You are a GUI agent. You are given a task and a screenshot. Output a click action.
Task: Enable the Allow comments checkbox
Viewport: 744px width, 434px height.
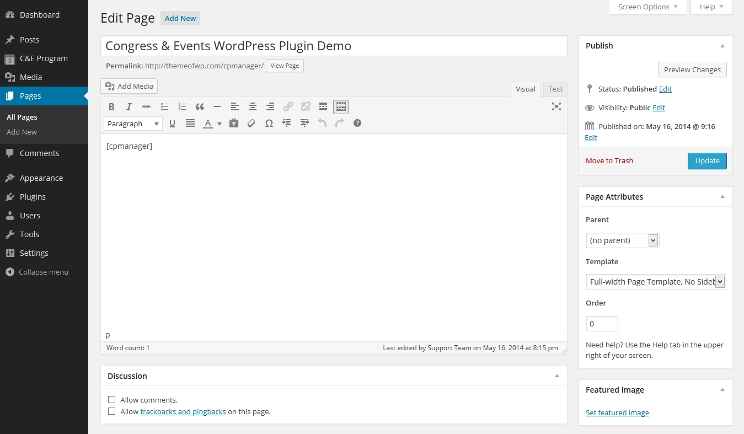tap(112, 400)
